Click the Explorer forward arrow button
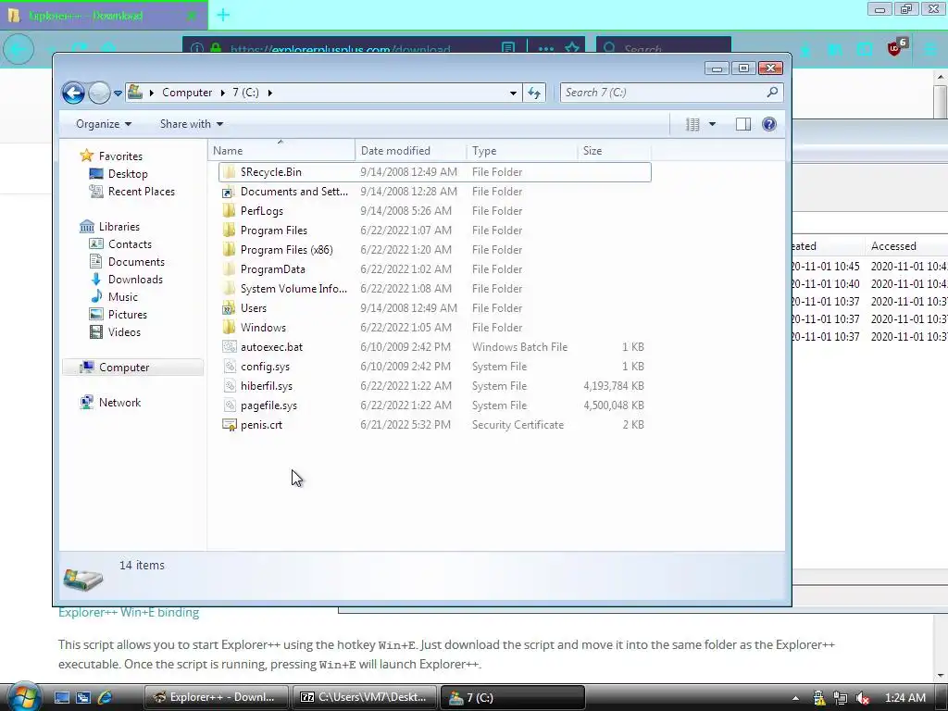This screenshot has height=711, width=948. (x=99, y=94)
